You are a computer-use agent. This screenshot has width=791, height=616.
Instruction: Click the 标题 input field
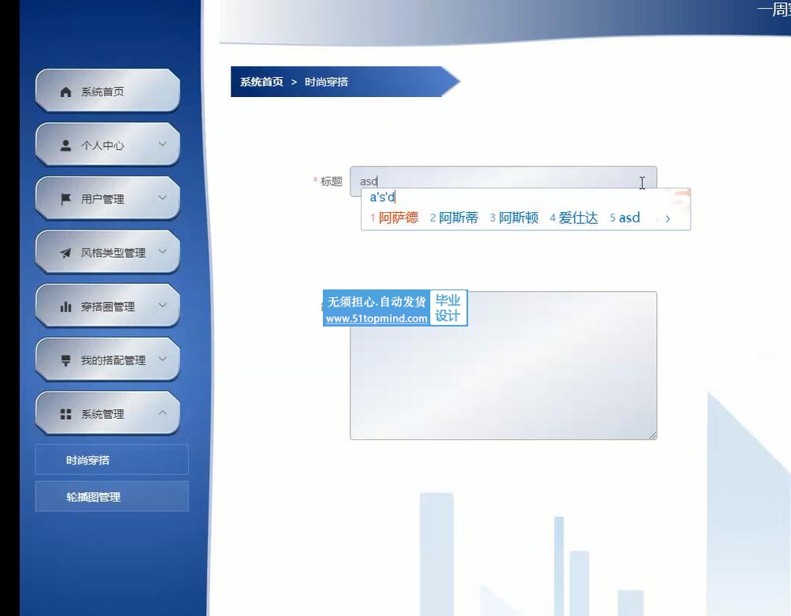503,181
